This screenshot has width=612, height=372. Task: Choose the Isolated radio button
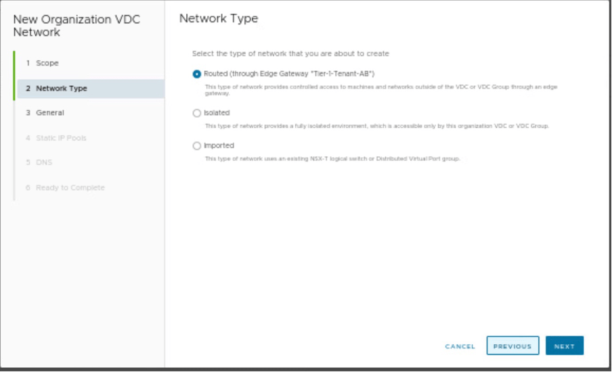point(197,113)
